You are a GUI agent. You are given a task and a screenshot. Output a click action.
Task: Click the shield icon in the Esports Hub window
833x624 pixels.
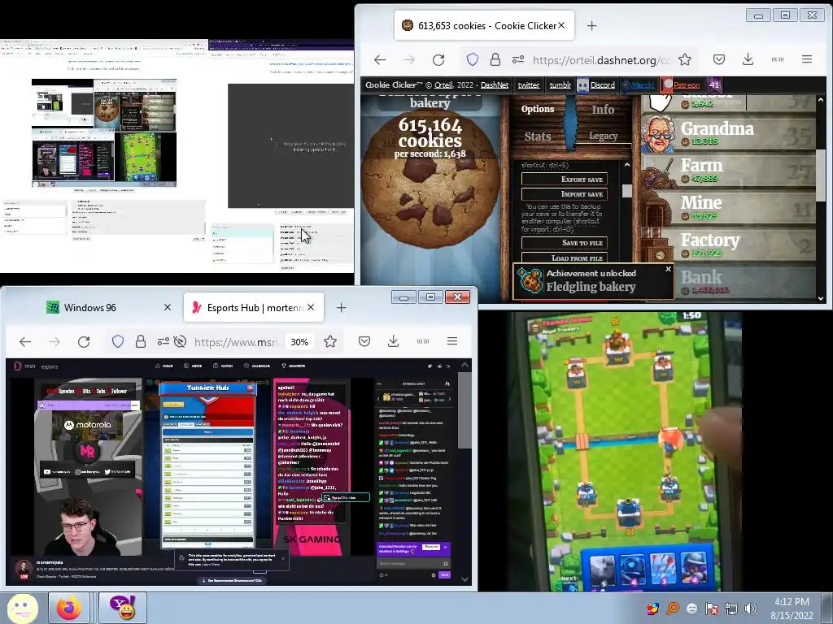[x=118, y=341]
